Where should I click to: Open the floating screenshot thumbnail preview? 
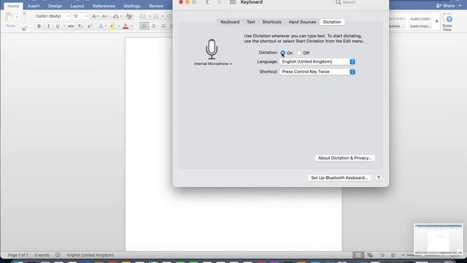point(439,240)
